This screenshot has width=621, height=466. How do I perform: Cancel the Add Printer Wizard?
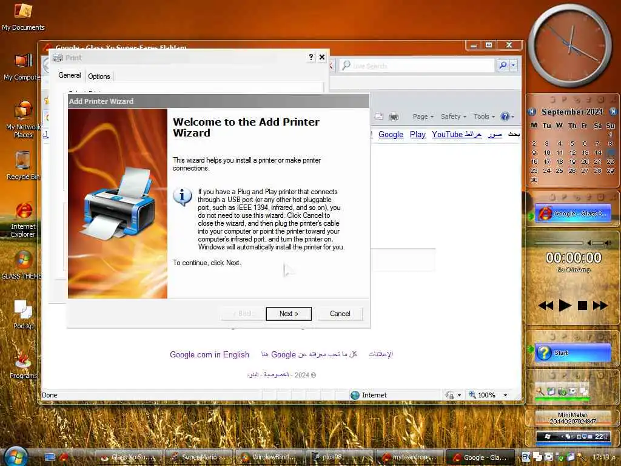(x=340, y=314)
